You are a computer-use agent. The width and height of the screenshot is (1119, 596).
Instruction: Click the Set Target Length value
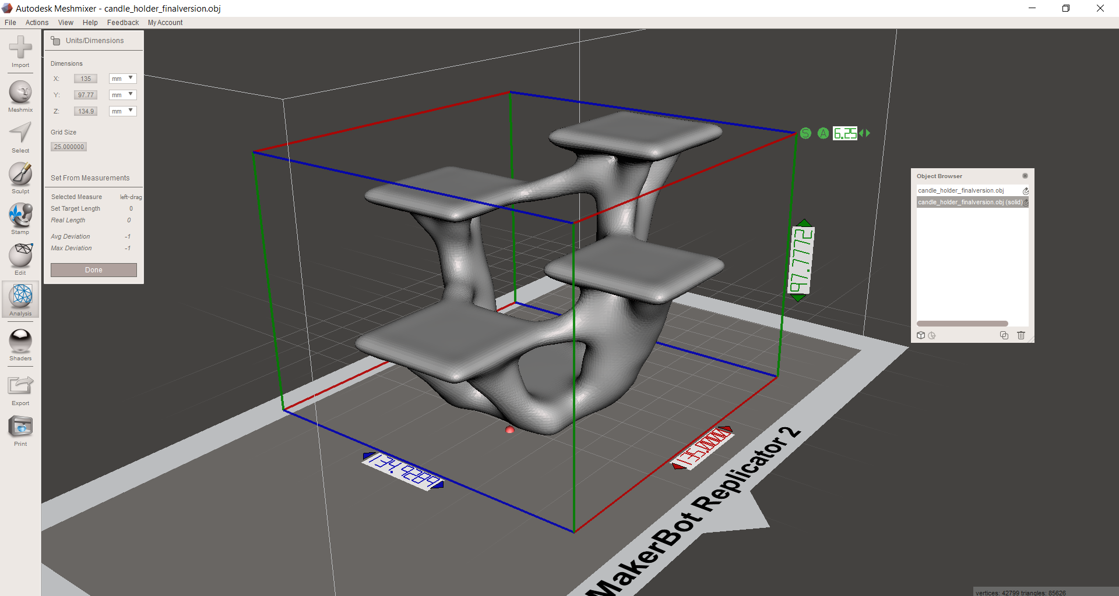pyautogui.click(x=131, y=208)
